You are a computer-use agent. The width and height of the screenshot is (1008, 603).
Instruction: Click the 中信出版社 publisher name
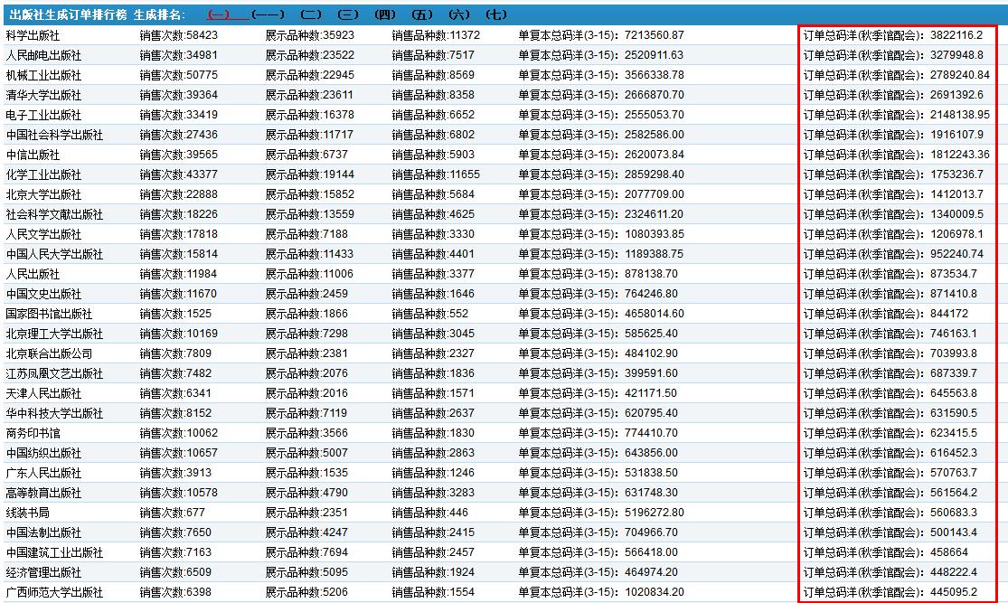pos(33,155)
